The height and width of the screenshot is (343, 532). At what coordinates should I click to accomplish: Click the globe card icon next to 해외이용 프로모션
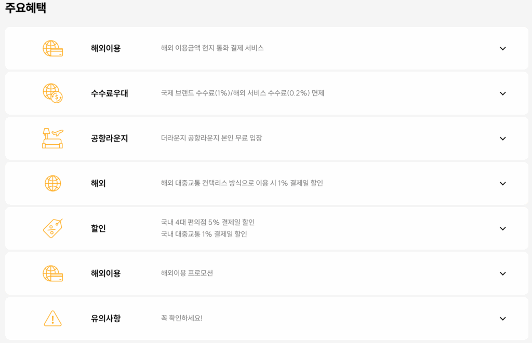coord(52,273)
